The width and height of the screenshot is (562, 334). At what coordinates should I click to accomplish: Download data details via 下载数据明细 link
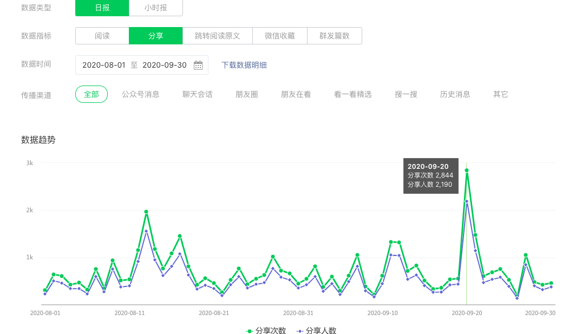tap(244, 65)
